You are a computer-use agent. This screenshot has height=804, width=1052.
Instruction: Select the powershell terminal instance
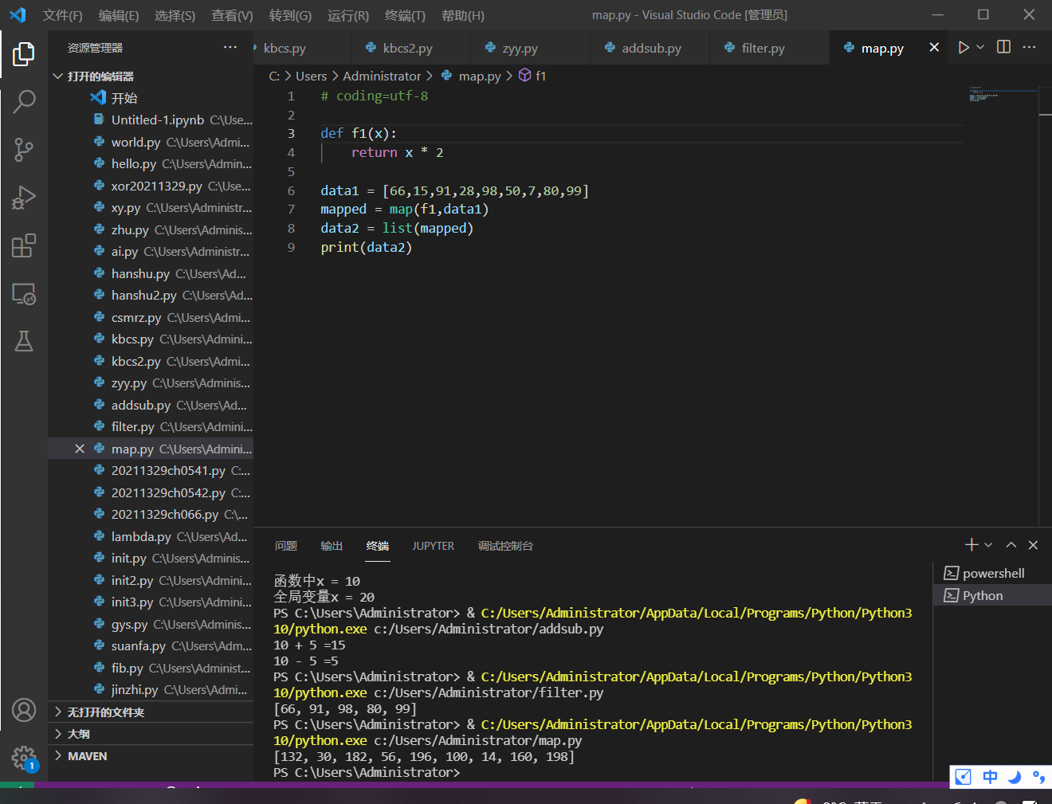click(993, 574)
